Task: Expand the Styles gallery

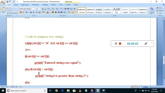Action: 148,13
